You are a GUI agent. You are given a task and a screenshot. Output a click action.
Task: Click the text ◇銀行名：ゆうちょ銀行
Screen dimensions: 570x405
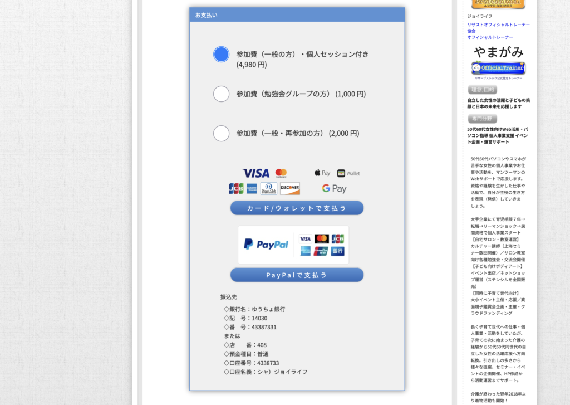[254, 309]
